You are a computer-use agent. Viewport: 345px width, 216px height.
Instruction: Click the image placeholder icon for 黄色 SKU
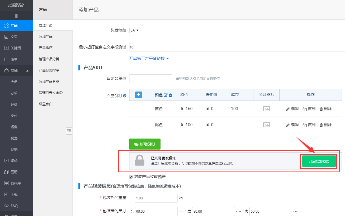tap(266, 108)
